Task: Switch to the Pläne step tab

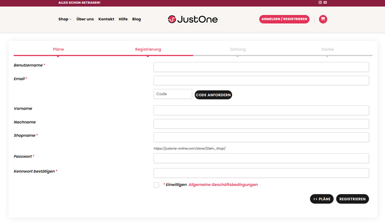Action: pyautogui.click(x=58, y=50)
